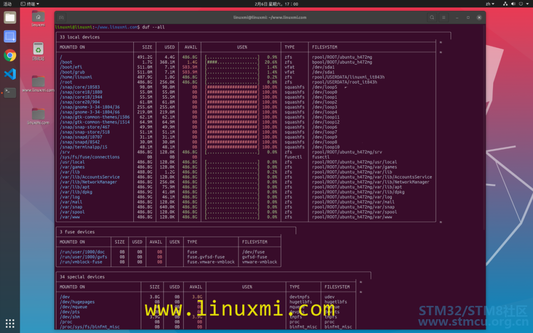Viewport: 533px width, 333px height.
Task: Select the /var/www mount entry
Action: [x=70, y=217]
